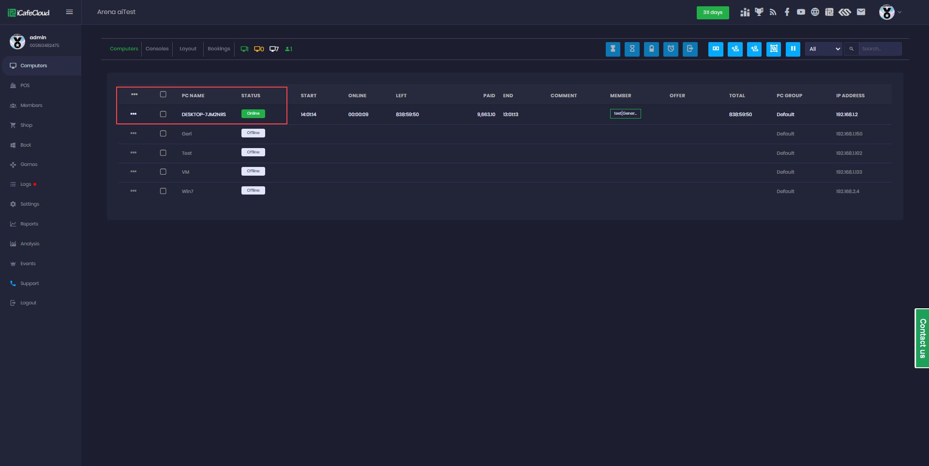Switch to the Consoles tab

157,49
